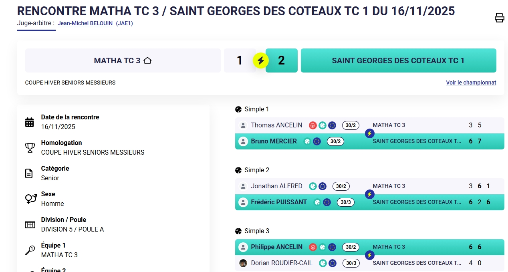Click the trophy icon beside Homologation
The width and height of the screenshot is (508, 272).
30,148
